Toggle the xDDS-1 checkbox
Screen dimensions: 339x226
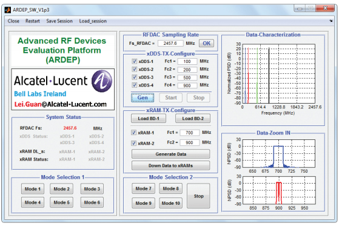click(x=134, y=61)
